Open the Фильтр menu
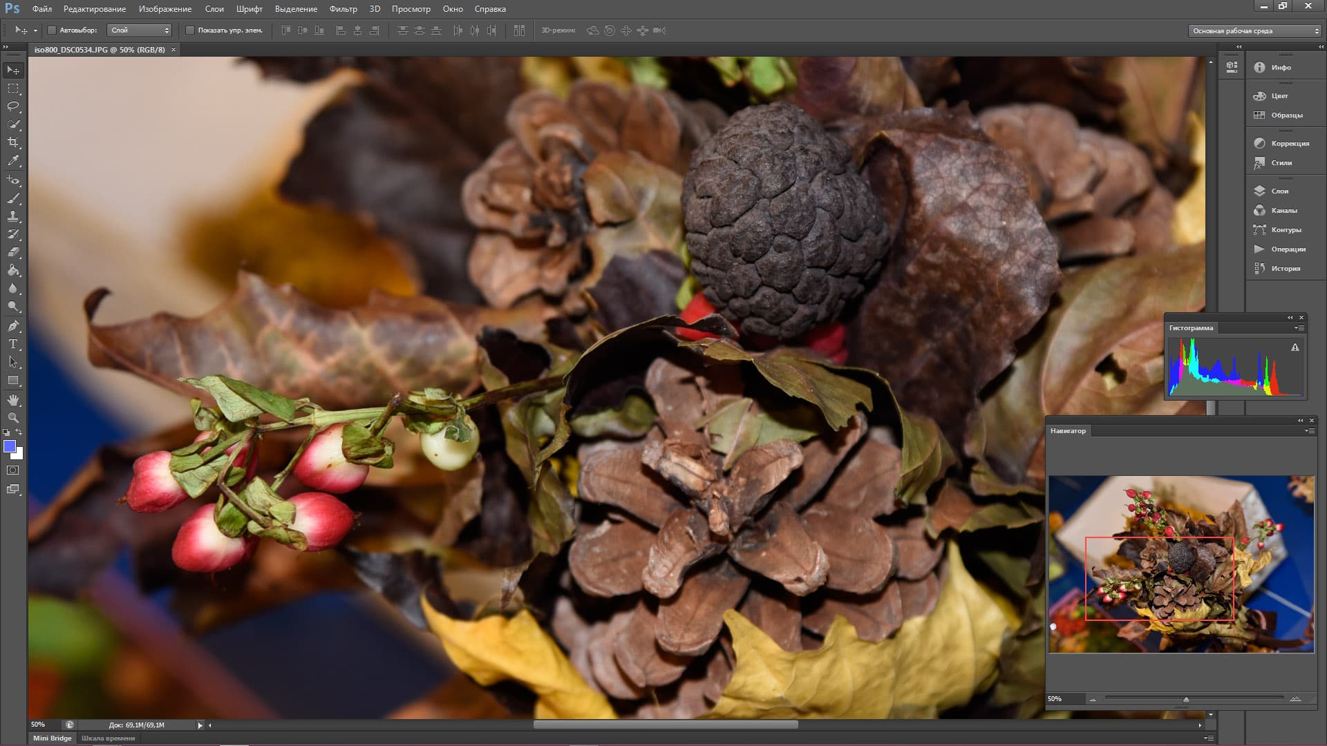 tap(343, 9)
